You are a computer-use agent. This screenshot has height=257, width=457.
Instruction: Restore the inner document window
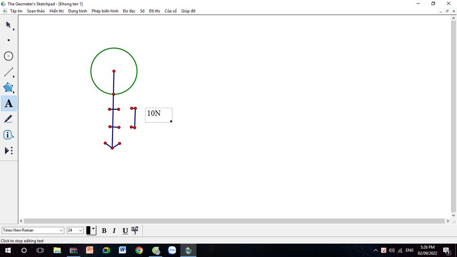point(447,11)
